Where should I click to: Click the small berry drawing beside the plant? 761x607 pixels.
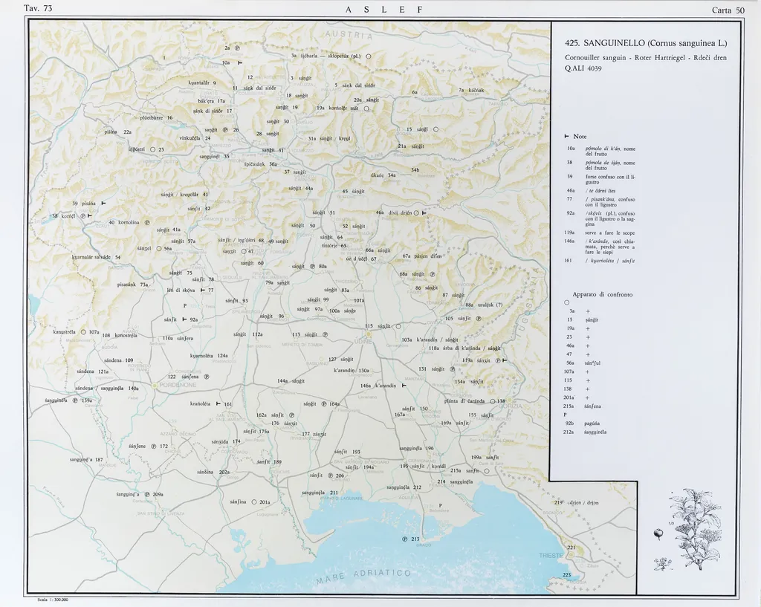[658, 531]
